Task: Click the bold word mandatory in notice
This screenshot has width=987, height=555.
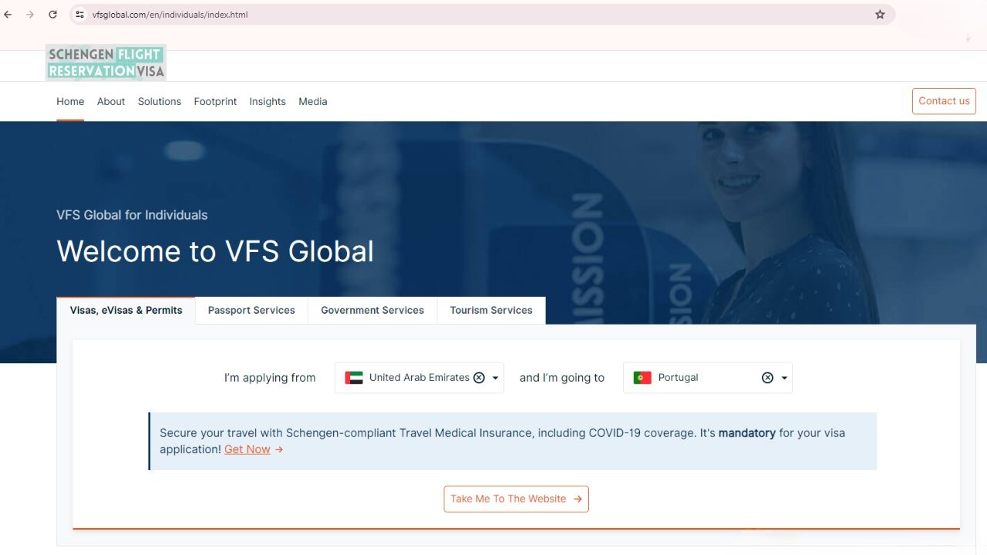Action: (x=747, y=433)
